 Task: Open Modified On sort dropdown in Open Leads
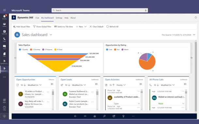[x=79, y=85]
